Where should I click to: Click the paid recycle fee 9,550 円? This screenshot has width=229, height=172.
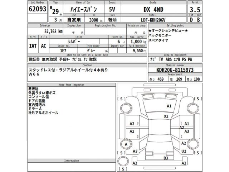coord(139,51)
